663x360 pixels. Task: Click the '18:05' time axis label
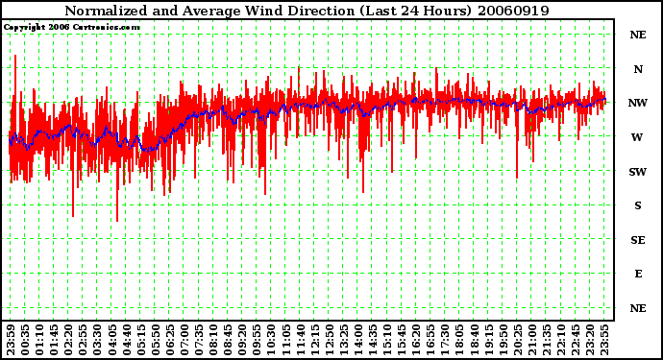459,340
